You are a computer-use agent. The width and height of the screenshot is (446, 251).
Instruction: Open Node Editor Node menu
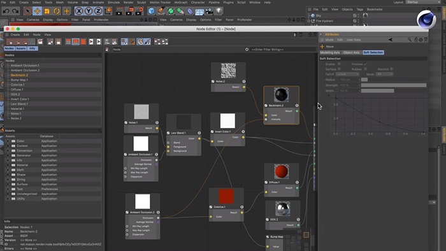37,34
